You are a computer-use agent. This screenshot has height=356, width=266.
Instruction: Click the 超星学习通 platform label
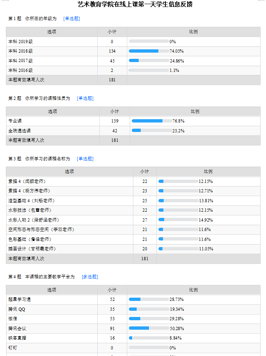pos(19,299)
